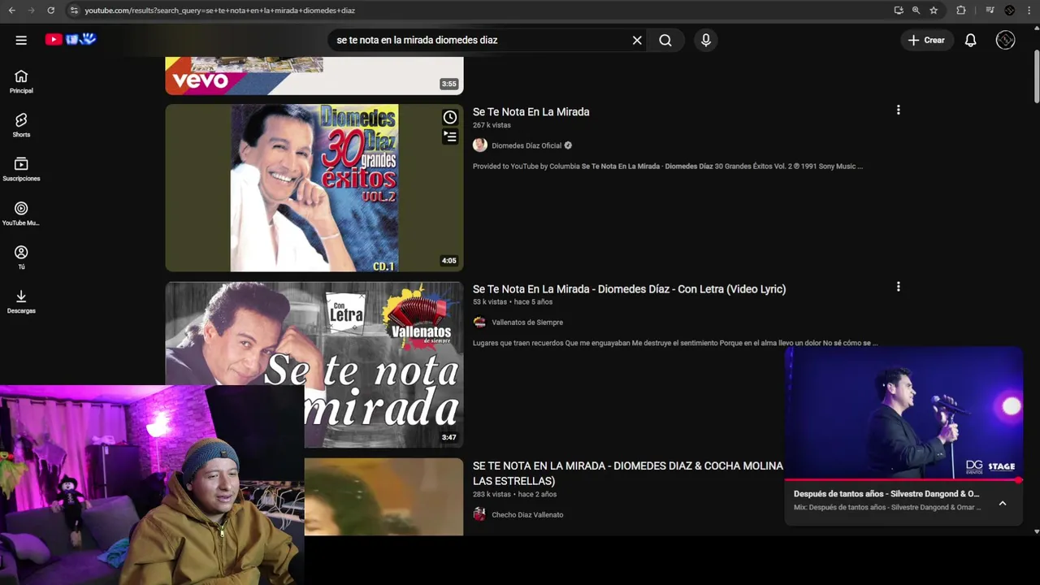This screenshot has width=1040, height=585.
Task: Go to Principal in sidebar
Action: 21,82
